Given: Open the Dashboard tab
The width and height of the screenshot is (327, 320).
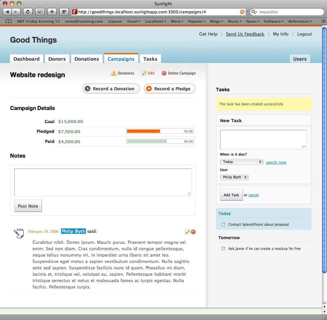Looking at the screenshot, I should point(26,59).
